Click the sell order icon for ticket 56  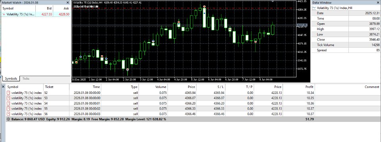[x=8, y=114]
